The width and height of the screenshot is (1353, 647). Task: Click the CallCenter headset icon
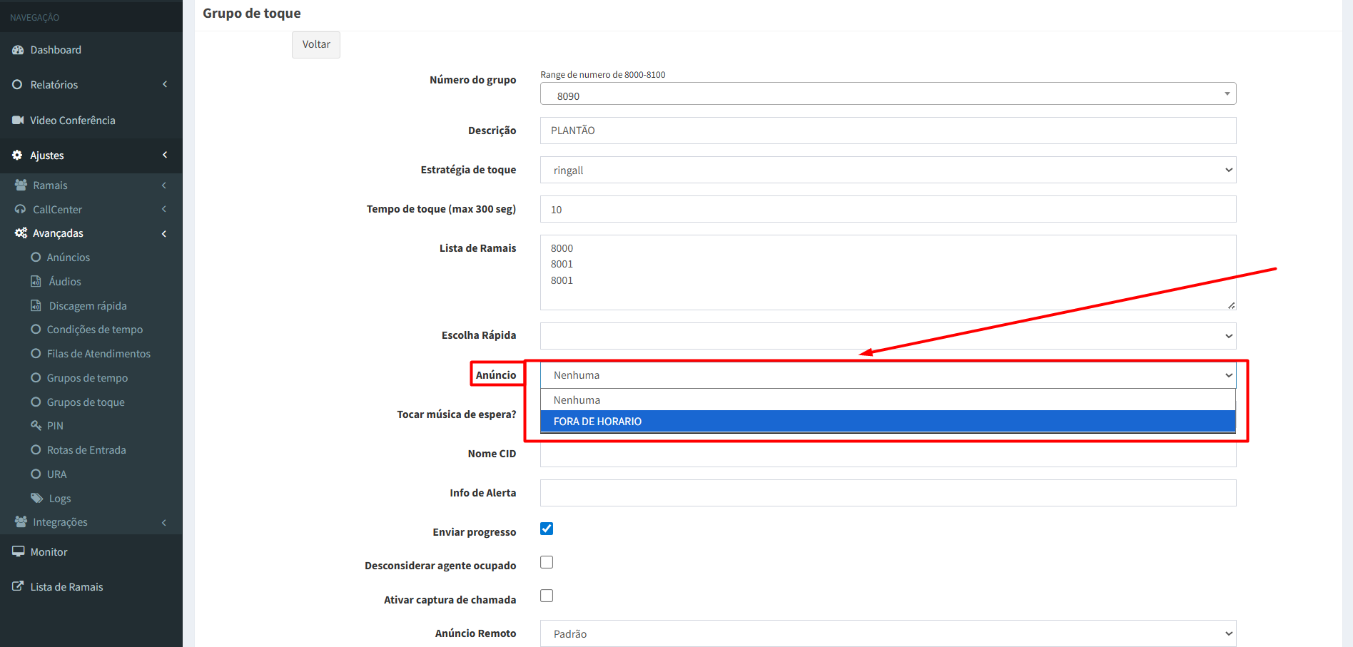21,210
